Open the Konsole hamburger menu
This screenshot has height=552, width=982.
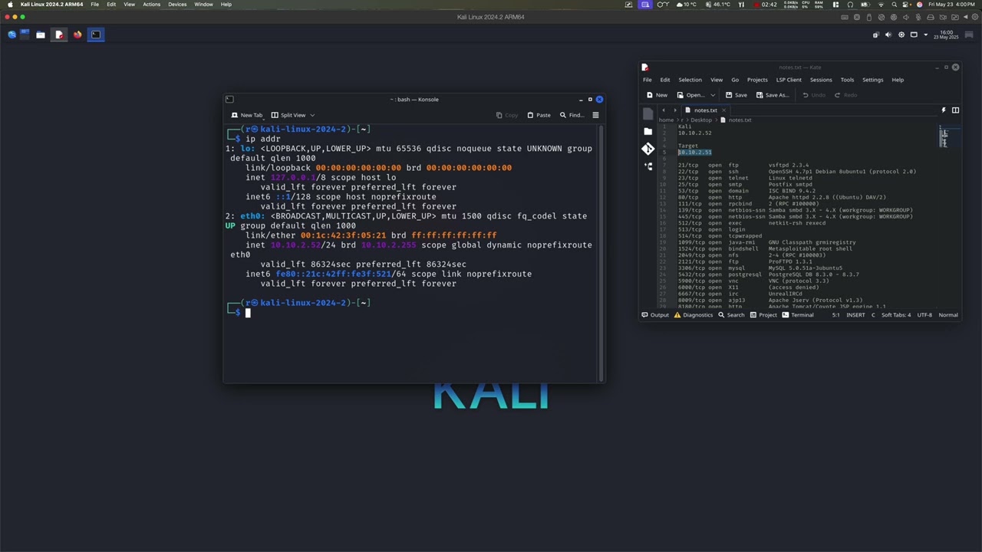pos(595,115)
